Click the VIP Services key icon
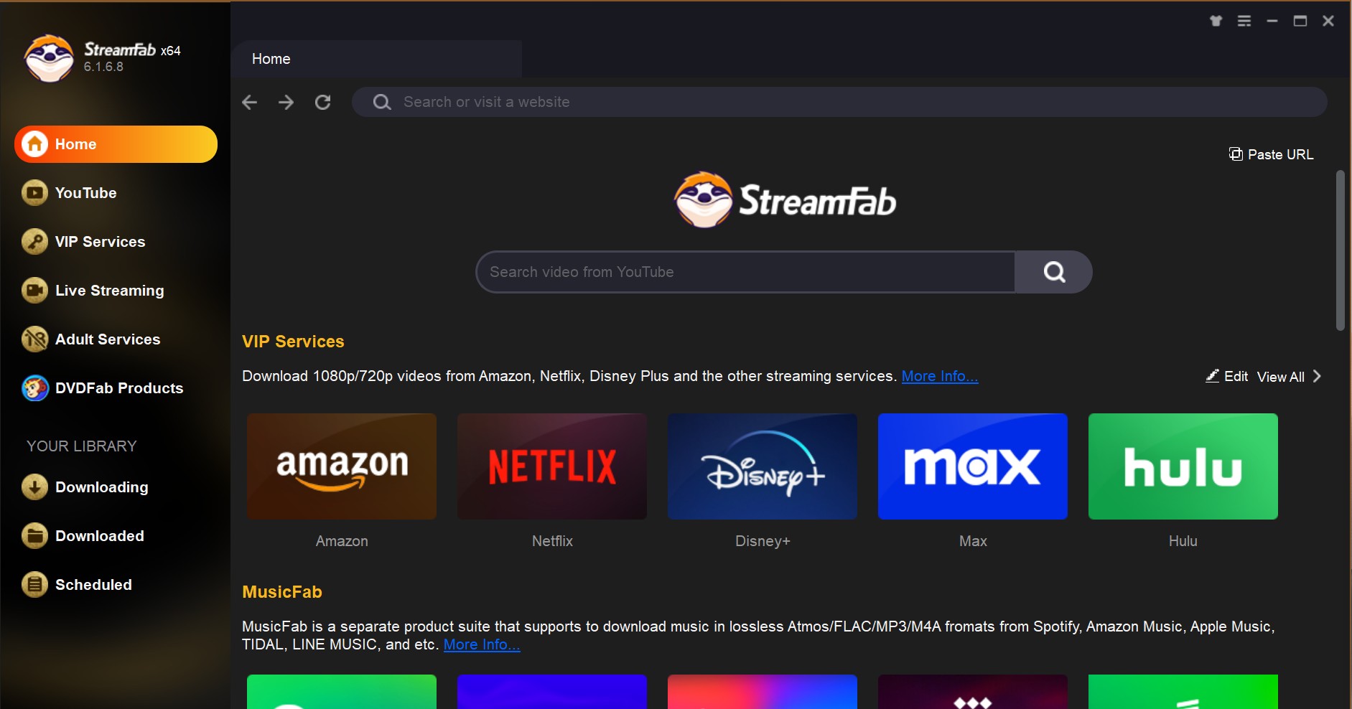1352x709 pixels. point(34,242)
